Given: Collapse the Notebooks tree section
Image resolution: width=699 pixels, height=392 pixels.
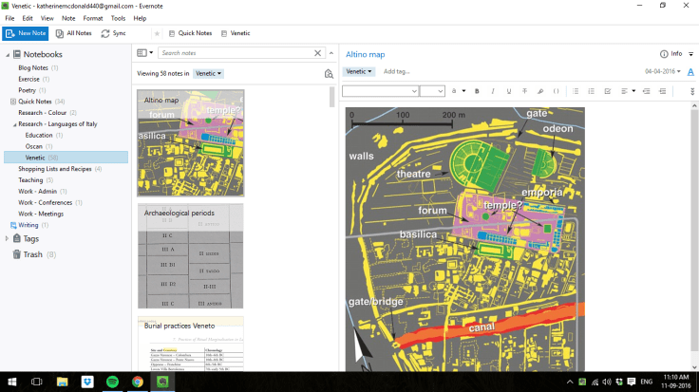Looking at the screenshot, I should point(7,54).
